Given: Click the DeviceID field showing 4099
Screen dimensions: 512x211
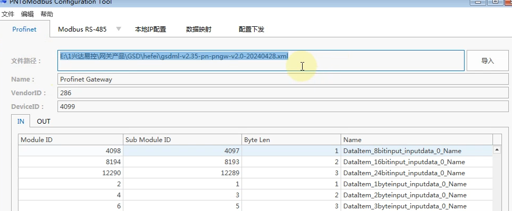Looking at the screenshot, I should [283, 106].
